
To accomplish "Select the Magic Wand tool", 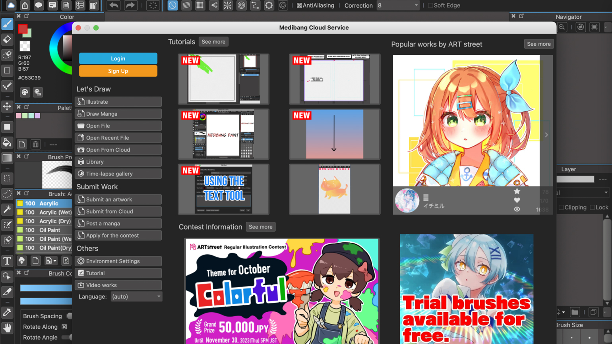I will 7,209.
